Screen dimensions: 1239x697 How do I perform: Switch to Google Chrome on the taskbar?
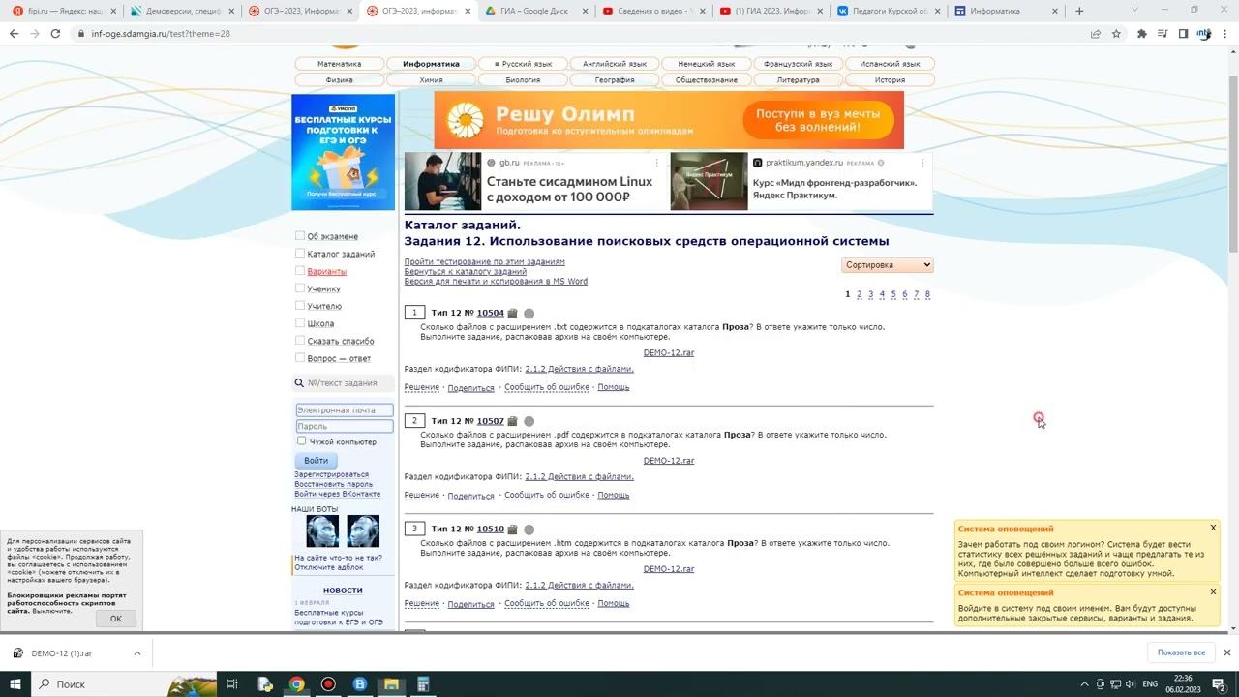tap(297, 683)
